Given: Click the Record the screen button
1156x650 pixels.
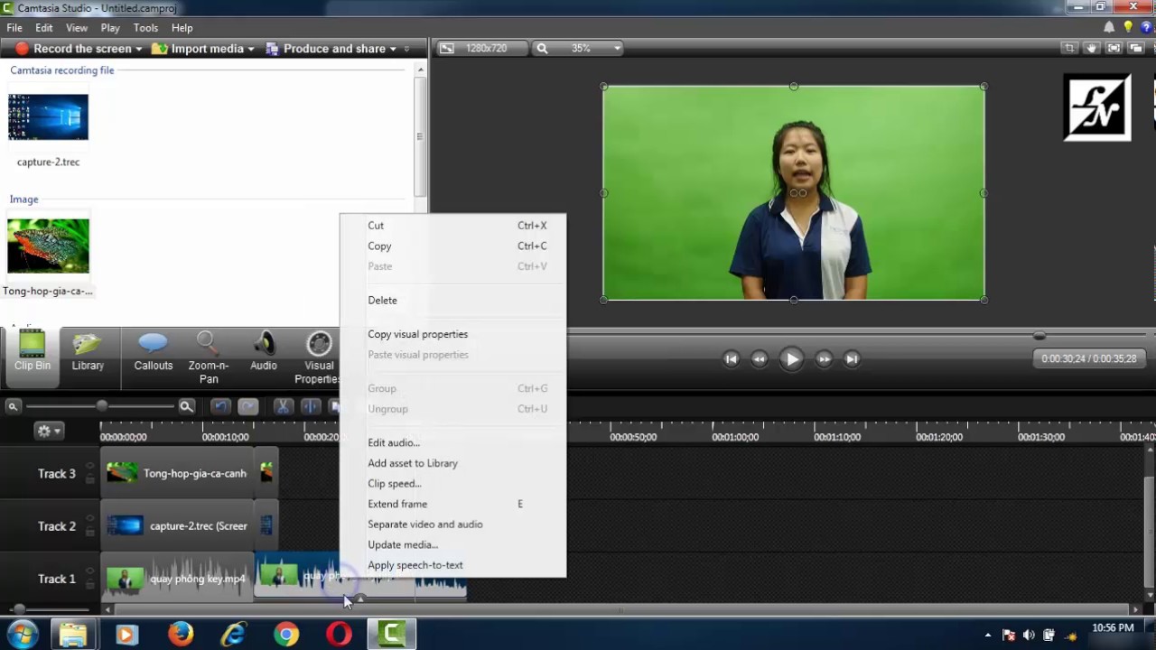Looking at the screenshot, I should pos(73,49).
